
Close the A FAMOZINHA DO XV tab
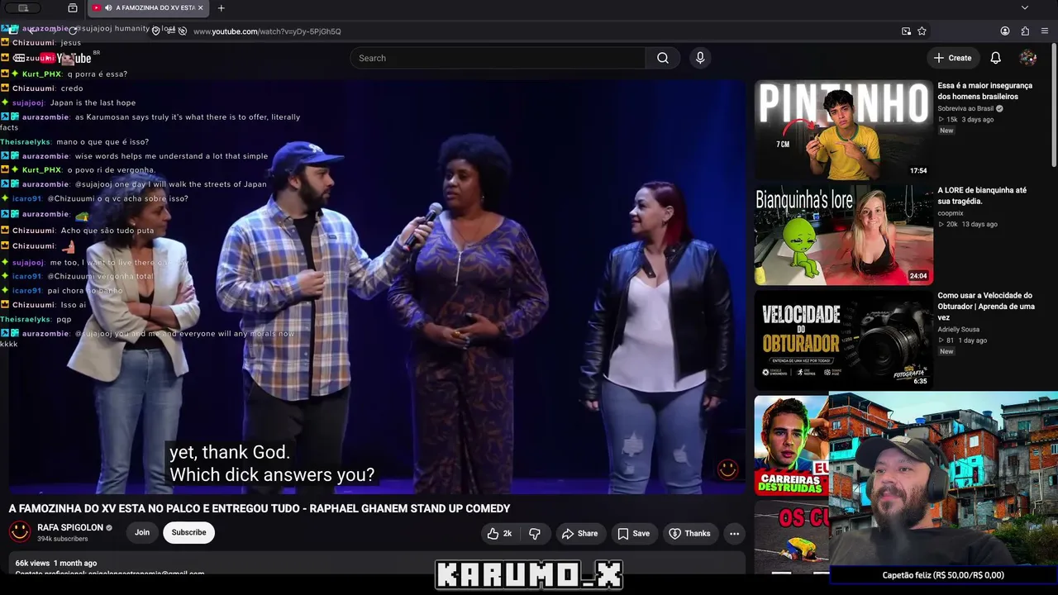pos(200,8)
